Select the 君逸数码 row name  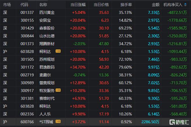[x=47, y=67]
